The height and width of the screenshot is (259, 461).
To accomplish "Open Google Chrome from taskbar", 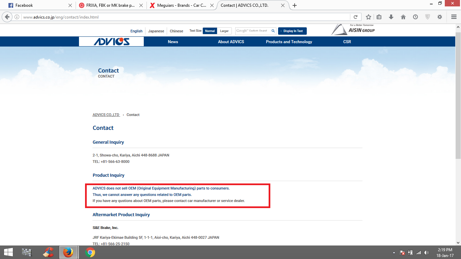I will [x=90, y=252].
